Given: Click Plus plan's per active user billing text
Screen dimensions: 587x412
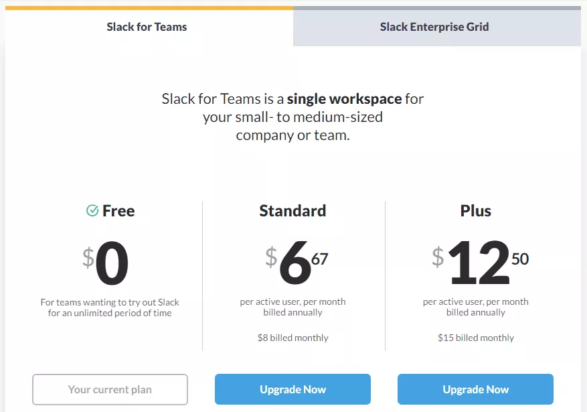Looking at the screenshot, I should point(475,307).
